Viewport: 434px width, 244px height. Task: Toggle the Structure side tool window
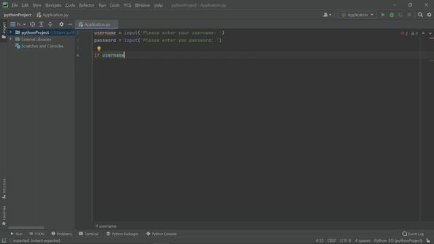pyautogui.click(x=3, y=188)
